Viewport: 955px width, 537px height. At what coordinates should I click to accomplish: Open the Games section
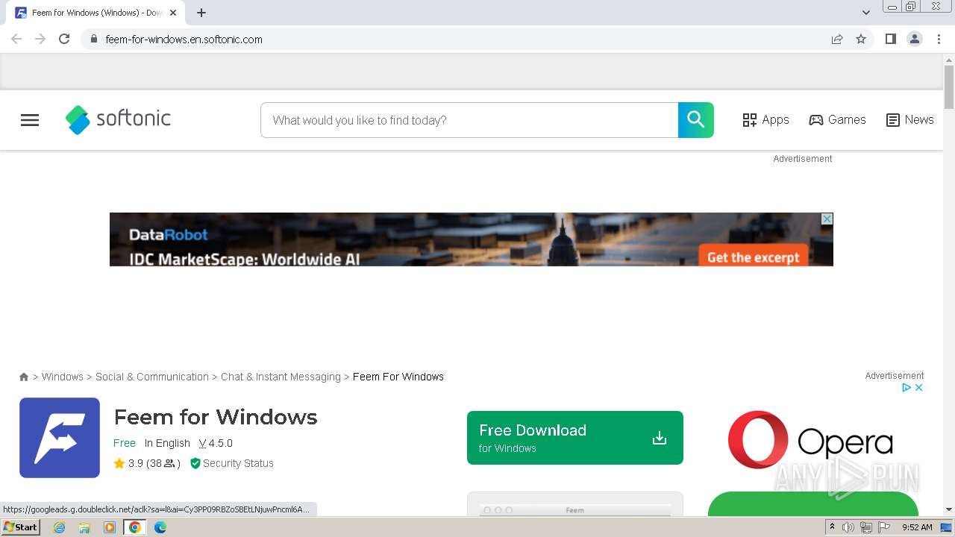pyautogui.click(x=837, y=120)
